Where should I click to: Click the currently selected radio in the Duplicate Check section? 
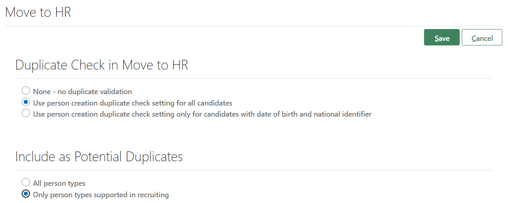26,102
